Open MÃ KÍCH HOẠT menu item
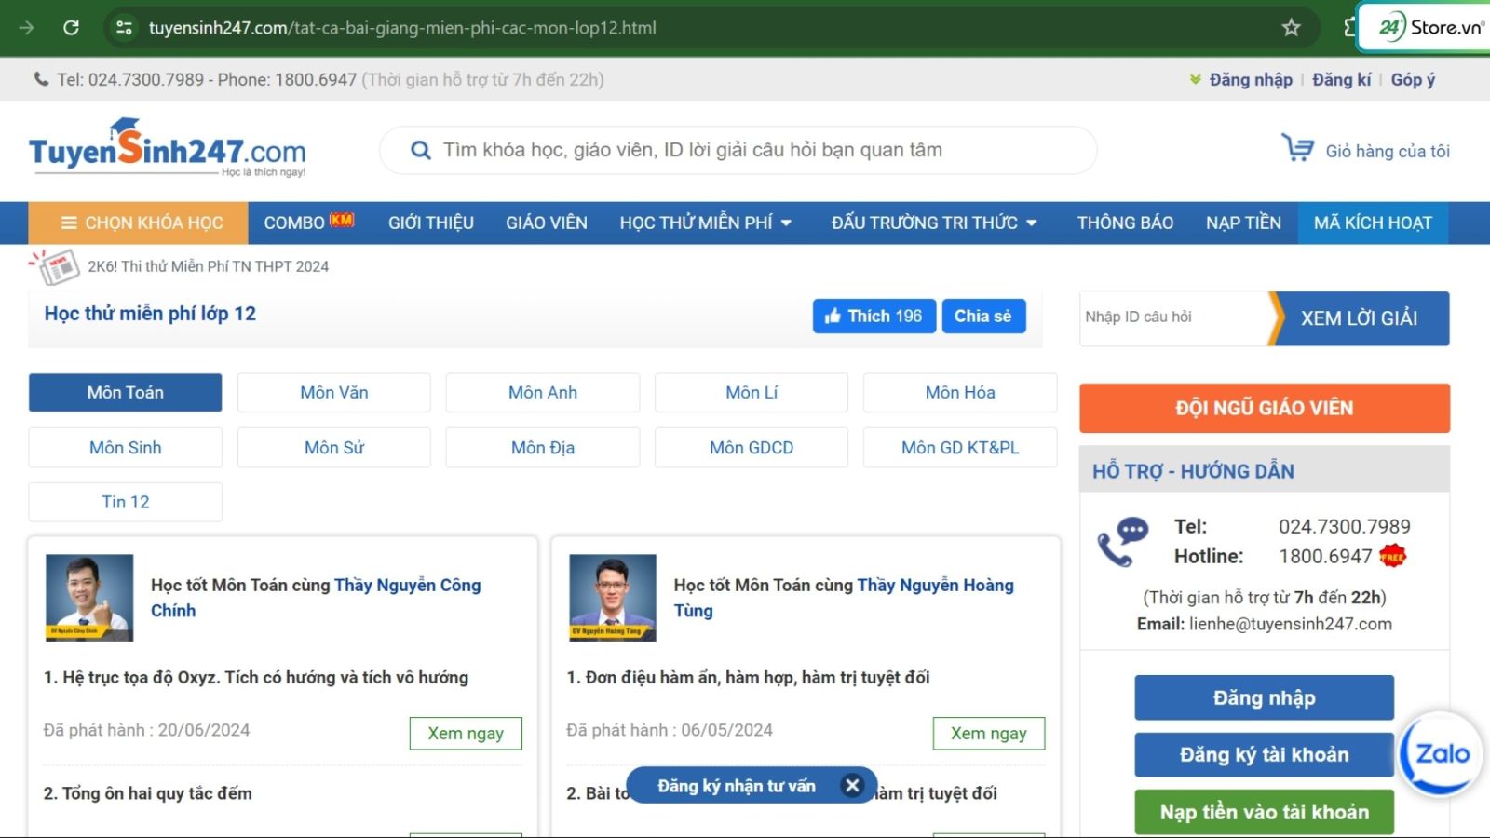Screen dimensions: 1490x838 (1373, 223)
